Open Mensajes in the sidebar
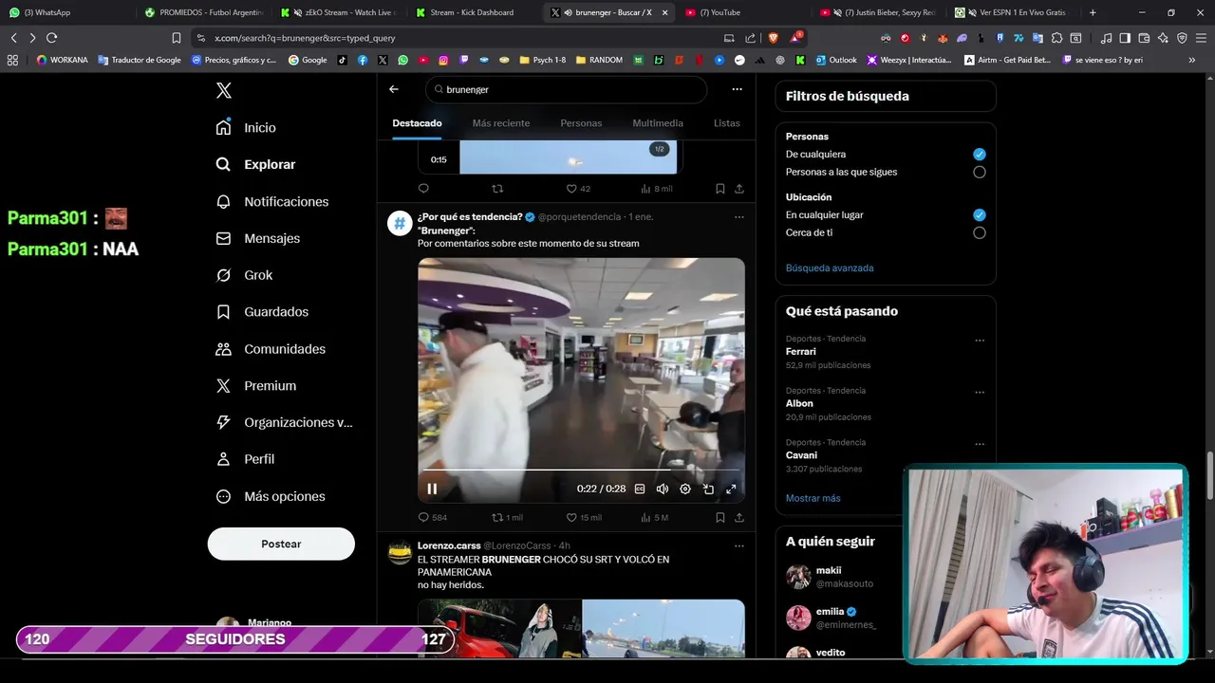 257,238
